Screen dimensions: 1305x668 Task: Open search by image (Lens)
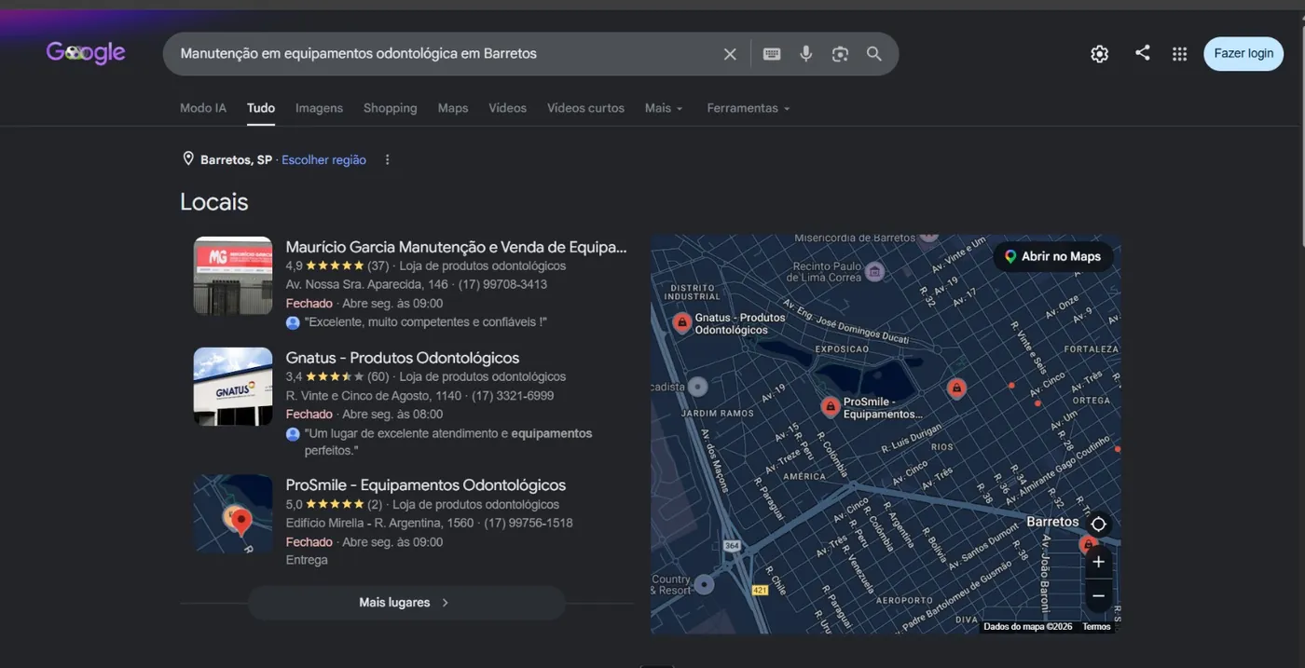click(841, 54)
